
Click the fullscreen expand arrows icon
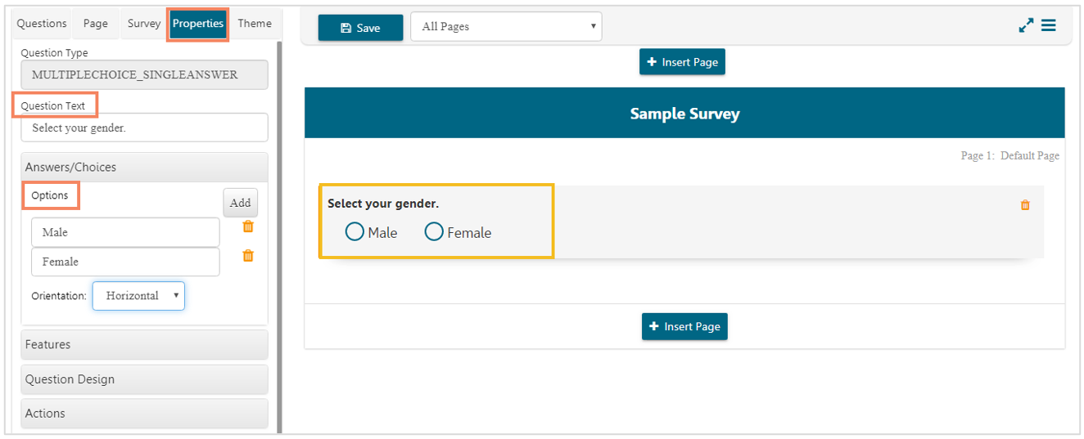(x=1026, y=25)
